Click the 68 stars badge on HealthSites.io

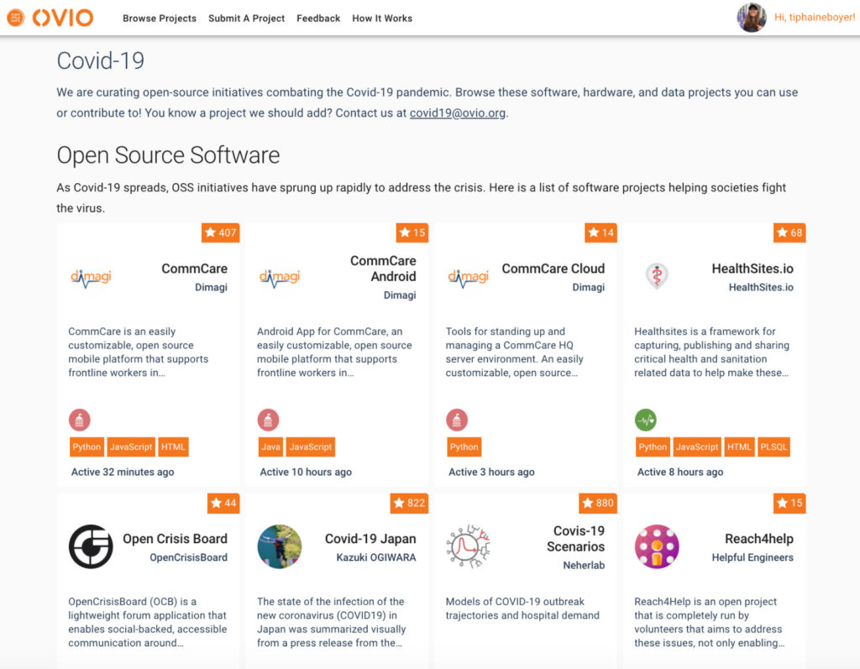pyautogui.click(x=789, y=233)
